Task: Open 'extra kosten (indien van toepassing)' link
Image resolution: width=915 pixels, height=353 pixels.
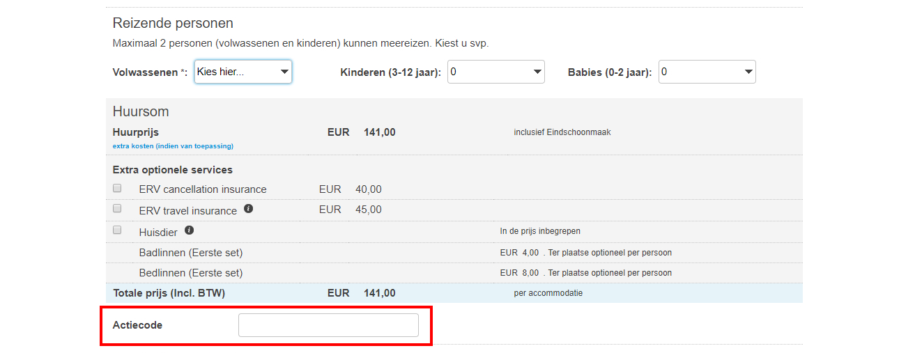Action: [173, 146]
